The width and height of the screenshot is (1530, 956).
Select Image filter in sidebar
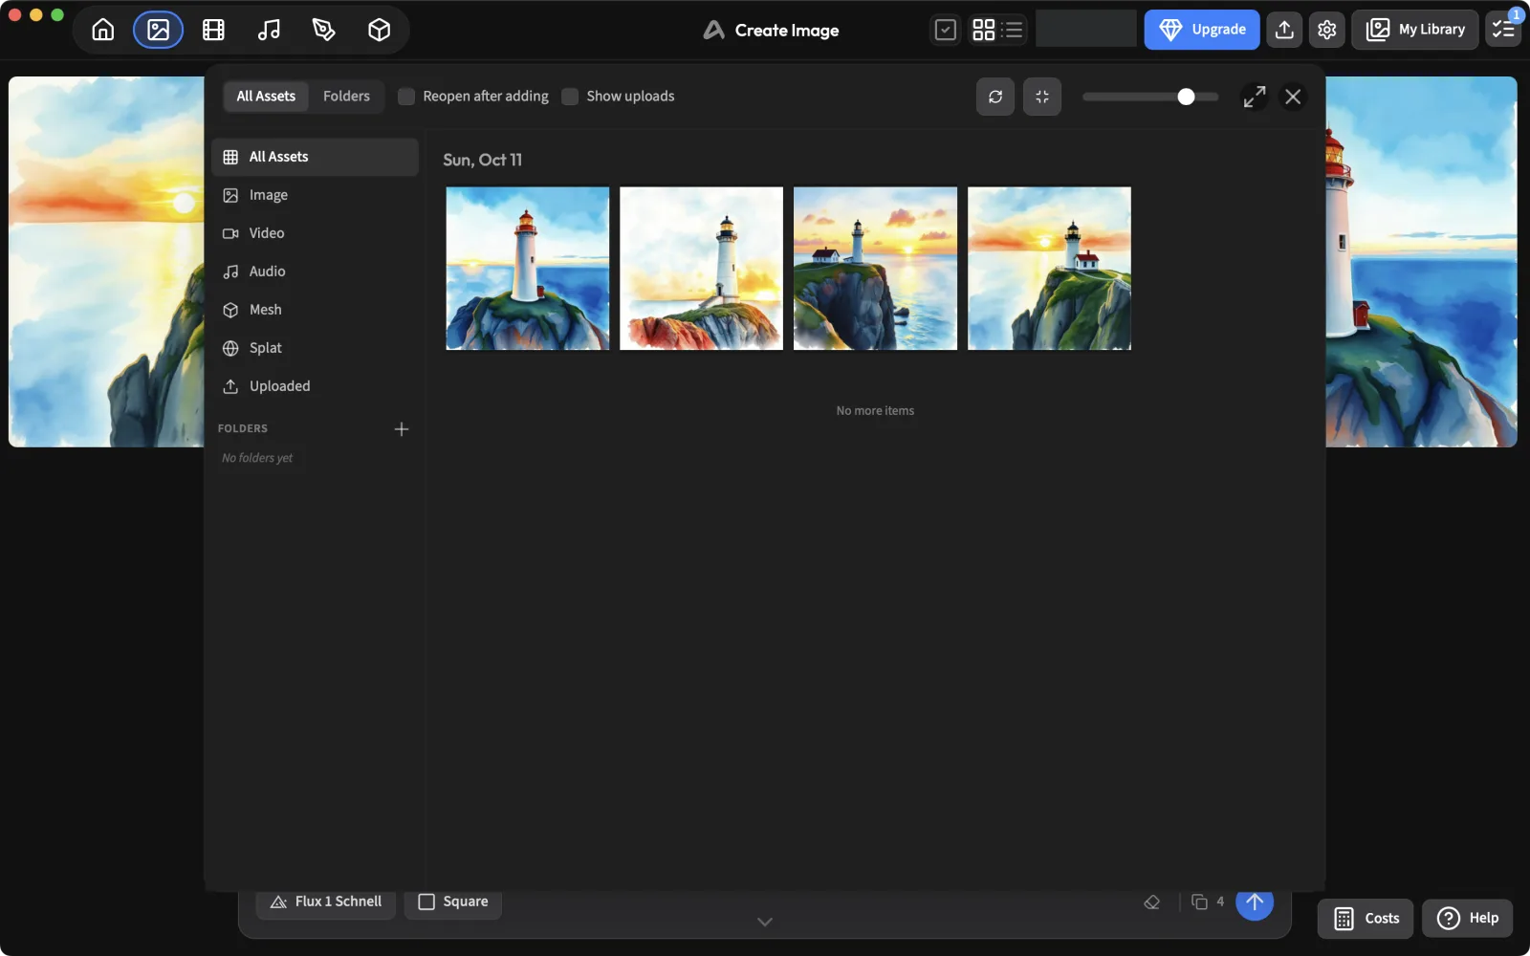(316, 195)
